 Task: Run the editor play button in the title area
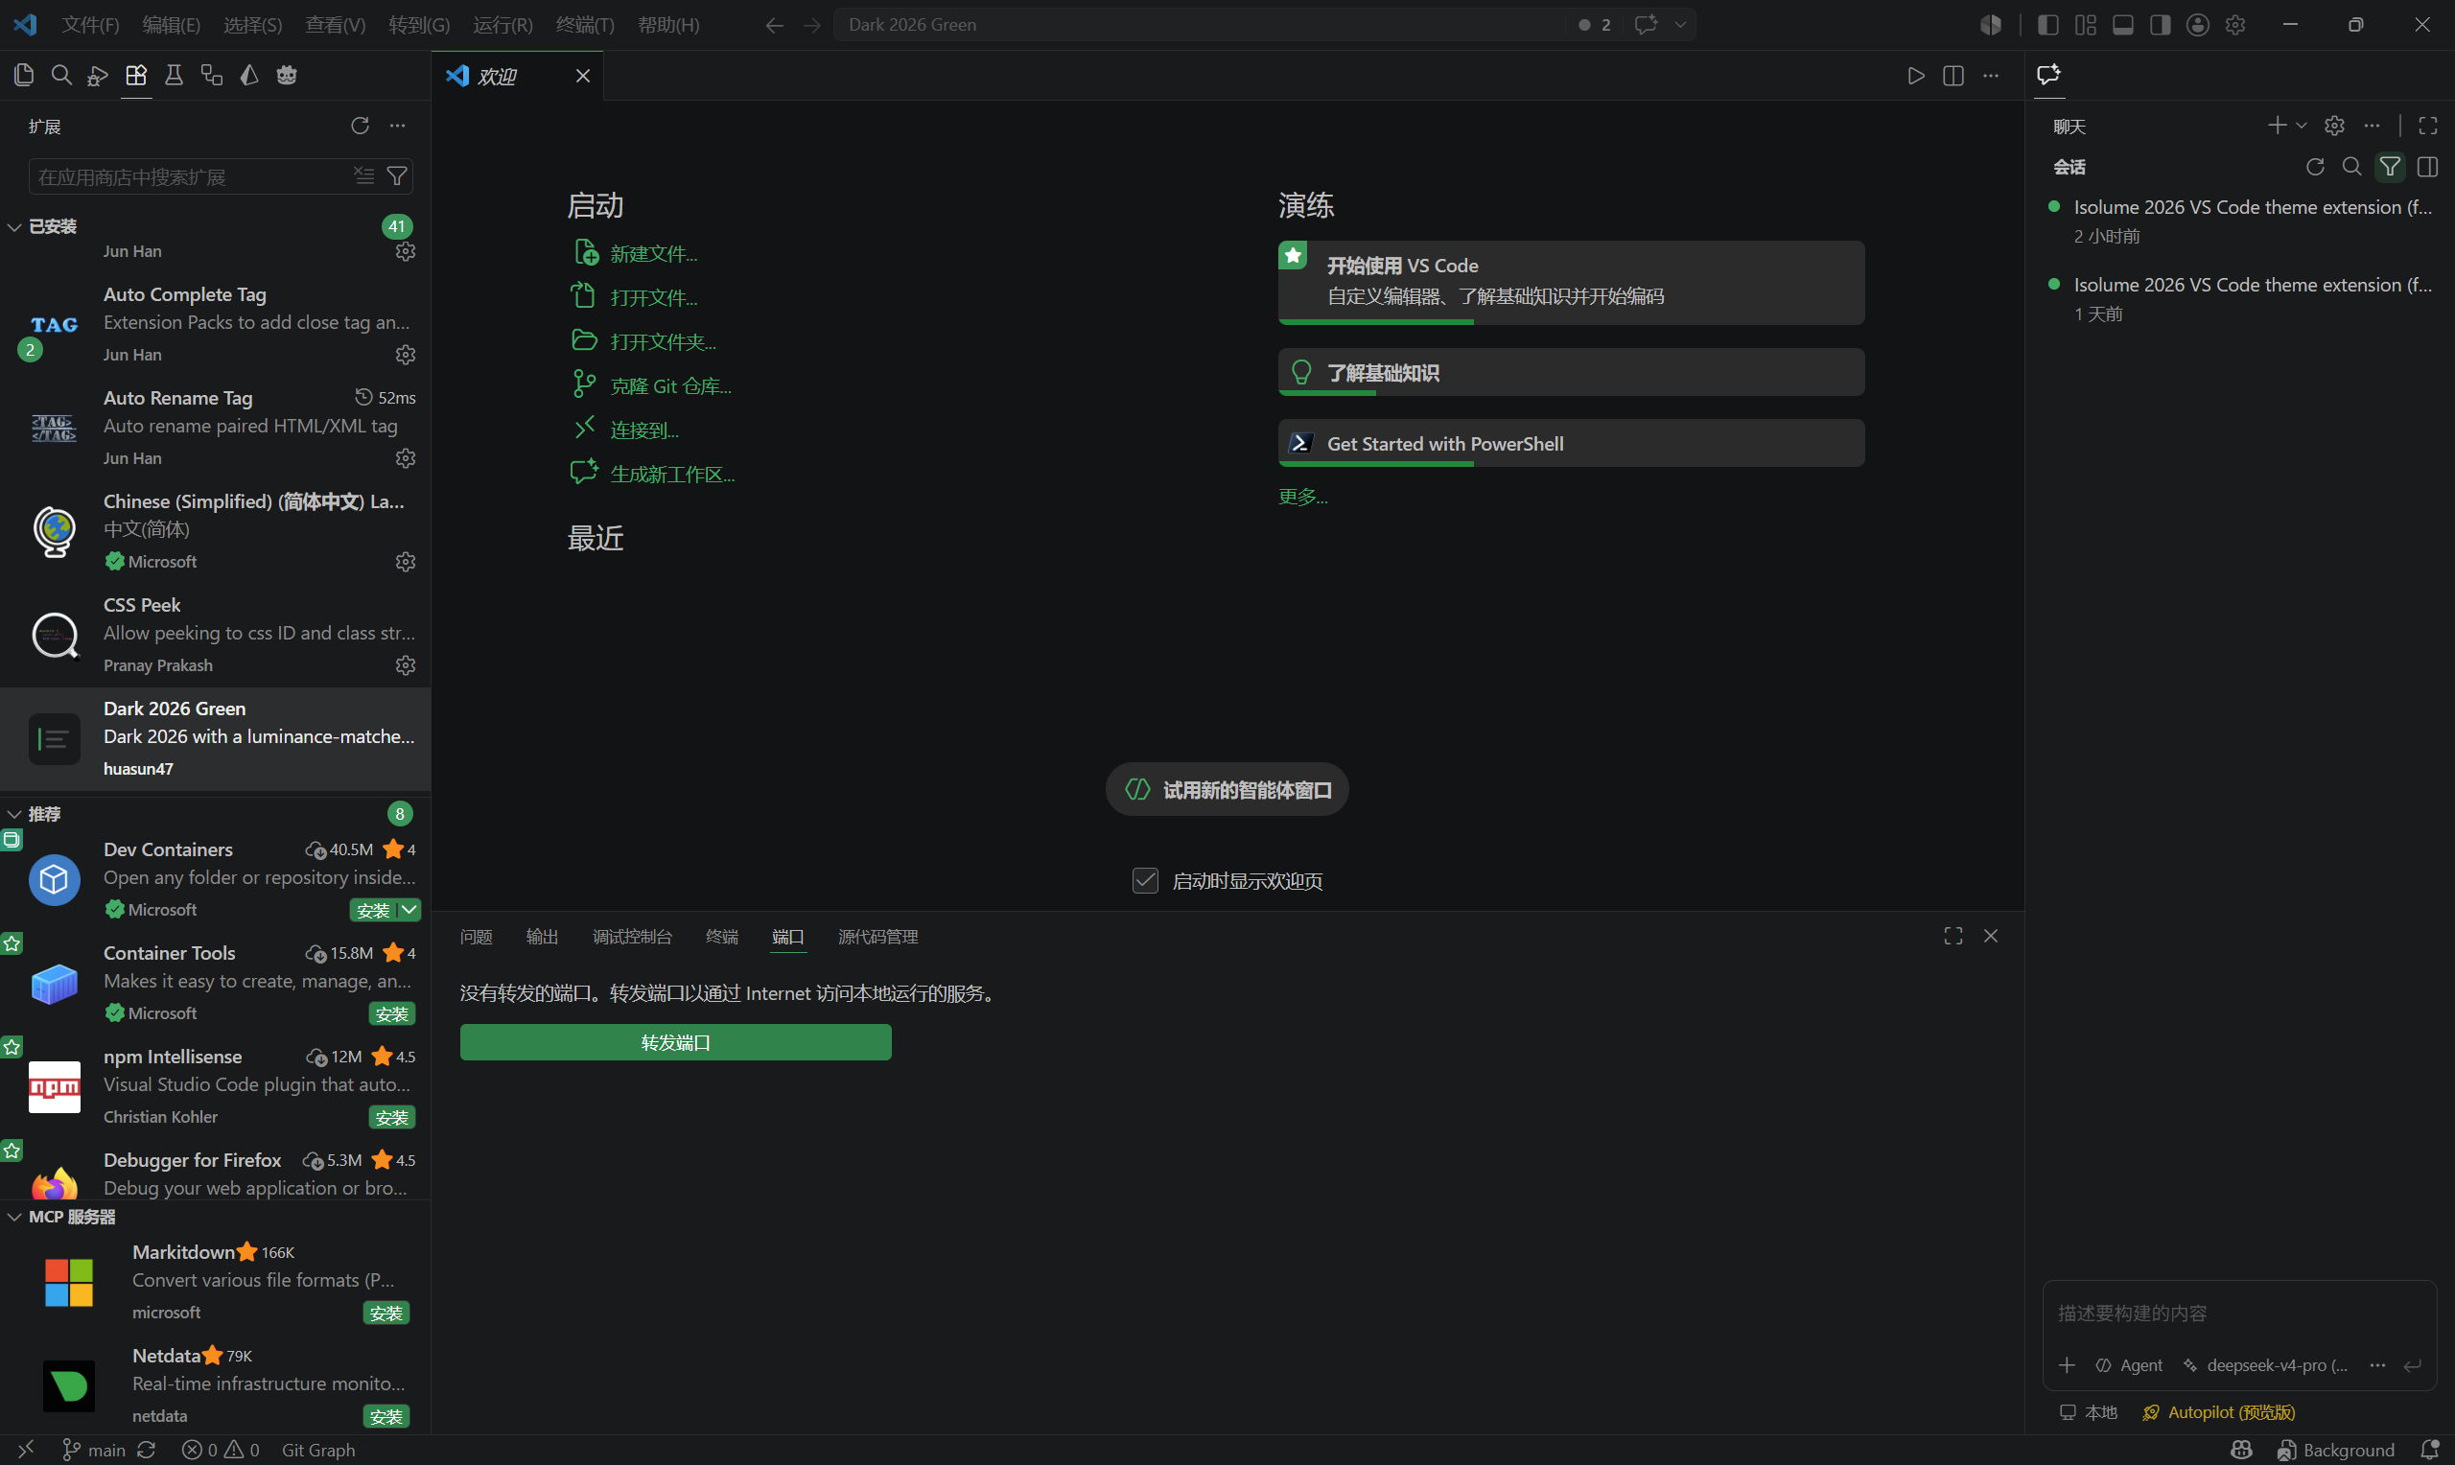[x=1916, y=76]
